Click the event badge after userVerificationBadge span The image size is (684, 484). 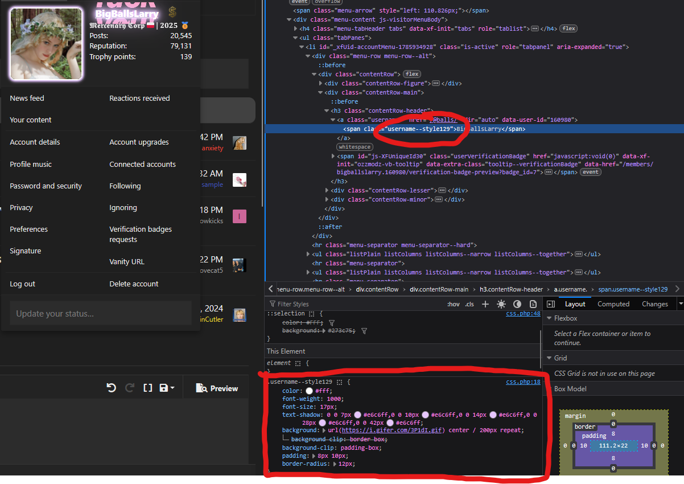[590, 172]
